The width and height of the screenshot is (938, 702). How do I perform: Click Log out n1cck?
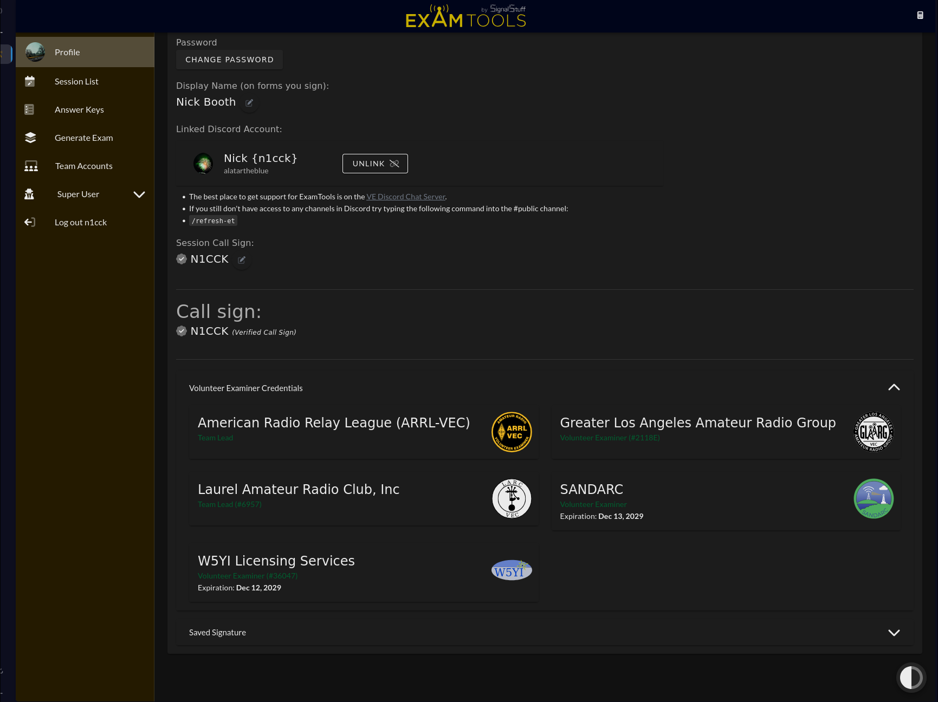[x=85, y=222]
